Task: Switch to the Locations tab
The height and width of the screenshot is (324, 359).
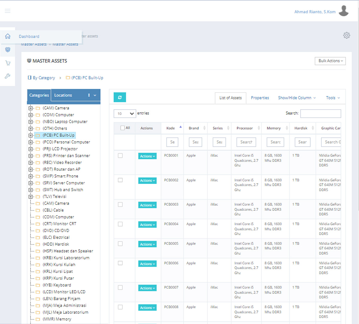Action: pos(63,95)
